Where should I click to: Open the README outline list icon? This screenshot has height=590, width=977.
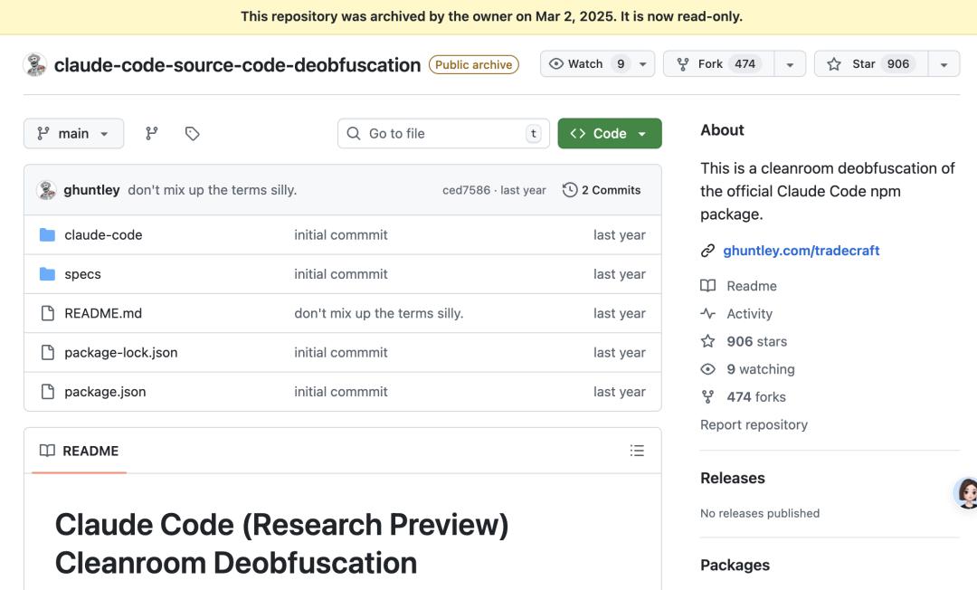click(637, 451)
